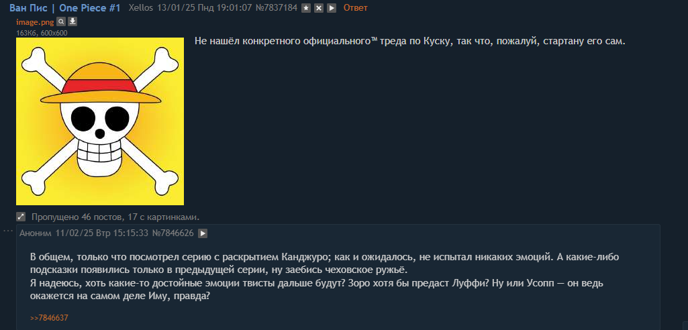Click file info text 163Кб, 600x600
Screen dimensions: 688x330
(42, 33)
